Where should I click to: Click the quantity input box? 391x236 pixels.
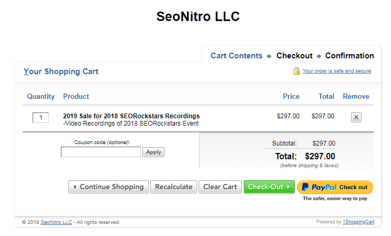coord(40,117)
